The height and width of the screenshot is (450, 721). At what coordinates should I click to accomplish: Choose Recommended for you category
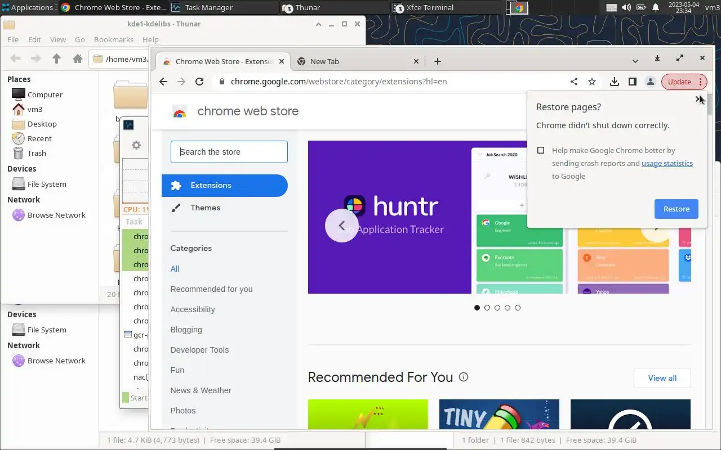(x=212, y=289)
